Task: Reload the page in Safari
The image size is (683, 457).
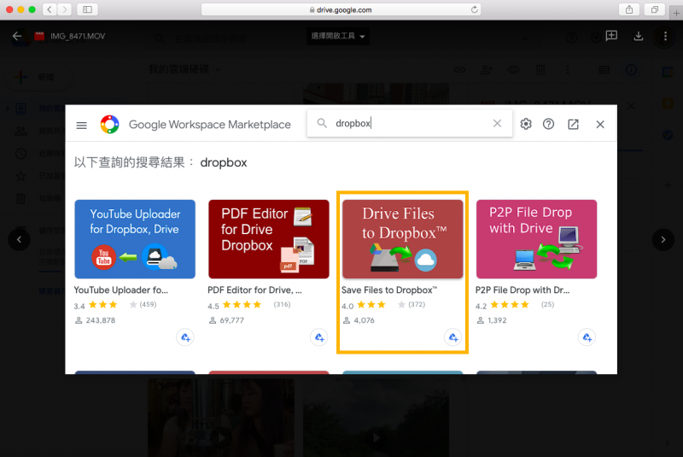Action: click(x=475, y=9)
